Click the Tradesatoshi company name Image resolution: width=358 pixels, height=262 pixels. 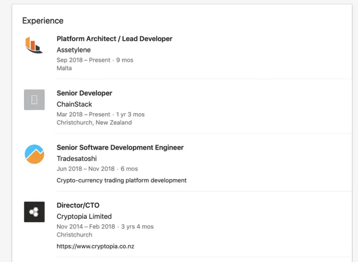[x=77, y=159]
